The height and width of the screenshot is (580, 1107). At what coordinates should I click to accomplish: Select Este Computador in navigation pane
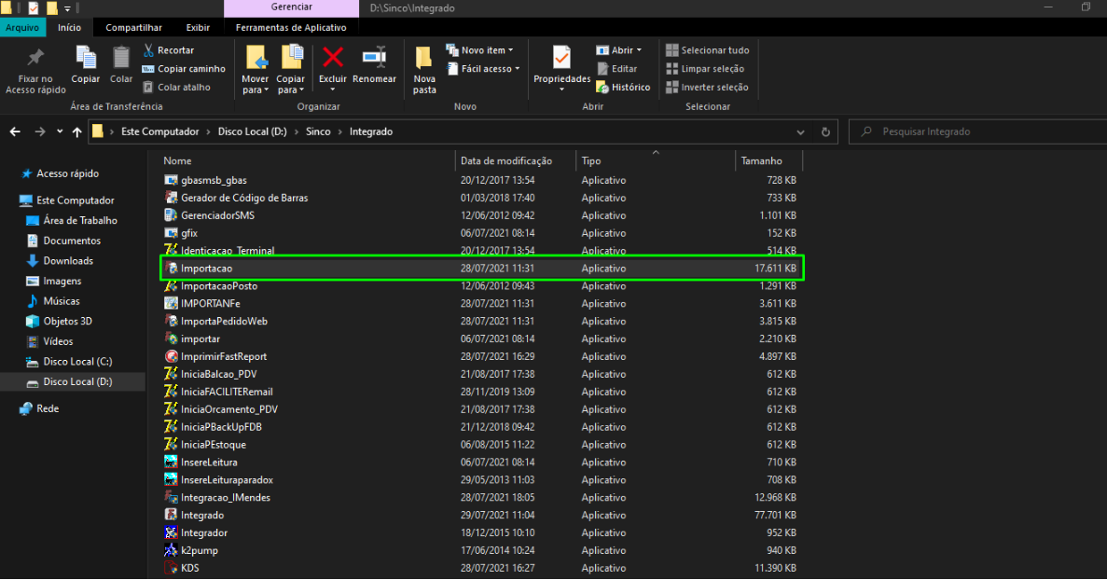[67, 200]
